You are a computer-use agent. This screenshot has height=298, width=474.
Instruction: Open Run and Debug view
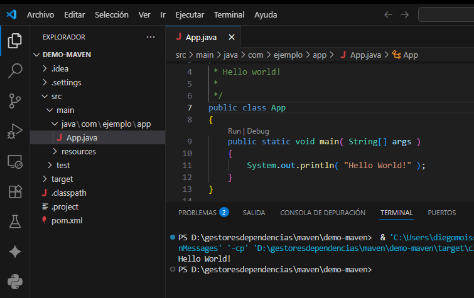[14, 131]
